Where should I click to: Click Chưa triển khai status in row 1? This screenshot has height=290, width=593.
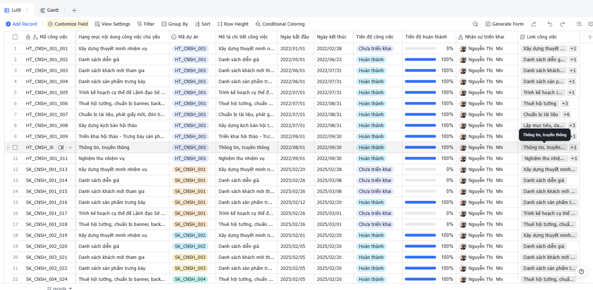pos(375,48)
